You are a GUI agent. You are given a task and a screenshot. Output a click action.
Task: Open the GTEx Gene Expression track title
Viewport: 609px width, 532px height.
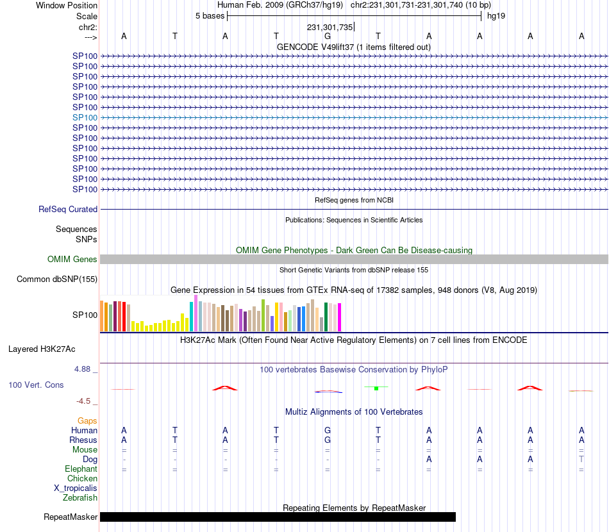point(354,290)
